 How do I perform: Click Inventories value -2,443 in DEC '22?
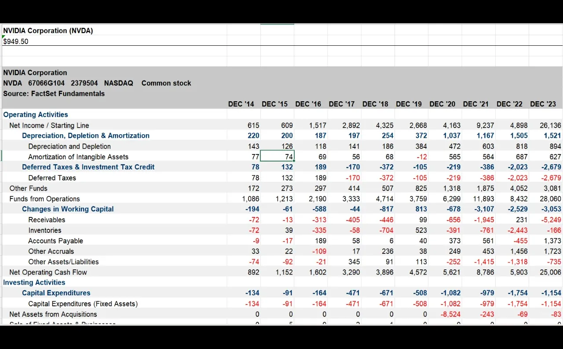pyautogui.click(x=517, y=230)
